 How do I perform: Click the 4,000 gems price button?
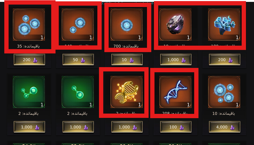pyautogui.click(x=224, y=127)
